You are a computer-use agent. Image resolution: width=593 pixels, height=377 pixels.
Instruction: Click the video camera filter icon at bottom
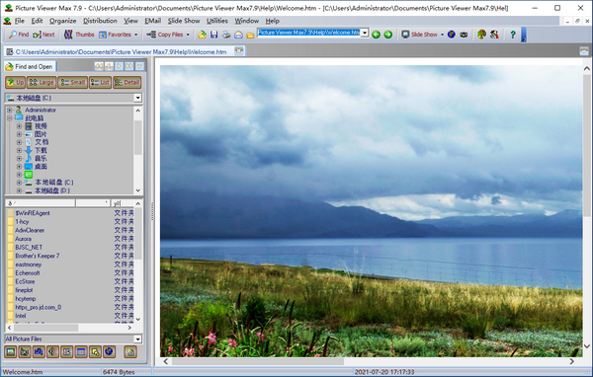pos(25,352)
